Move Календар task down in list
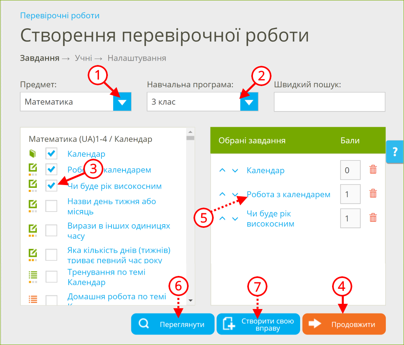Screen dimensions: 404x345 [235, 170]
